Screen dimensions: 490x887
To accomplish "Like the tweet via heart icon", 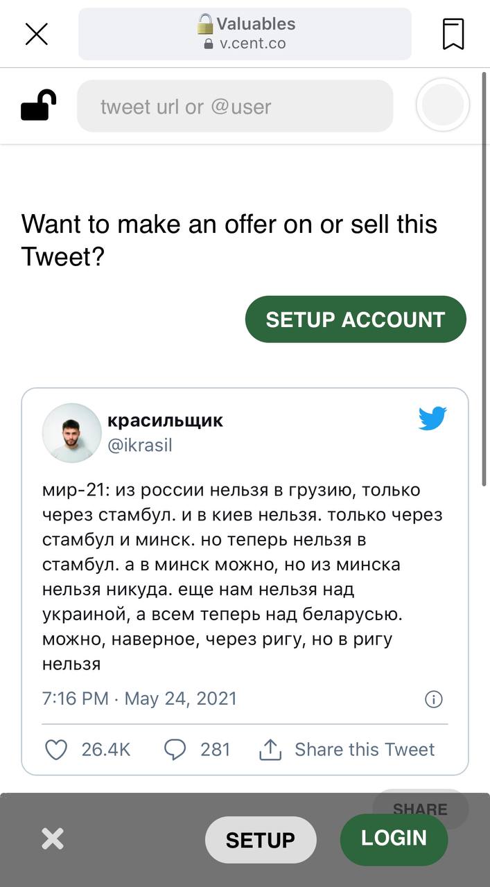I will (x=56, y=749).
